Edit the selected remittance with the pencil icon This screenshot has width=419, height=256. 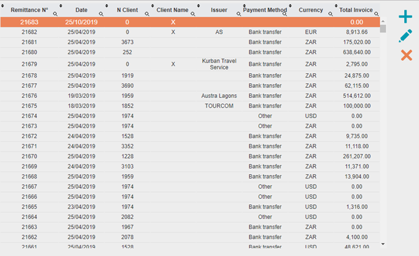point(405,36)
